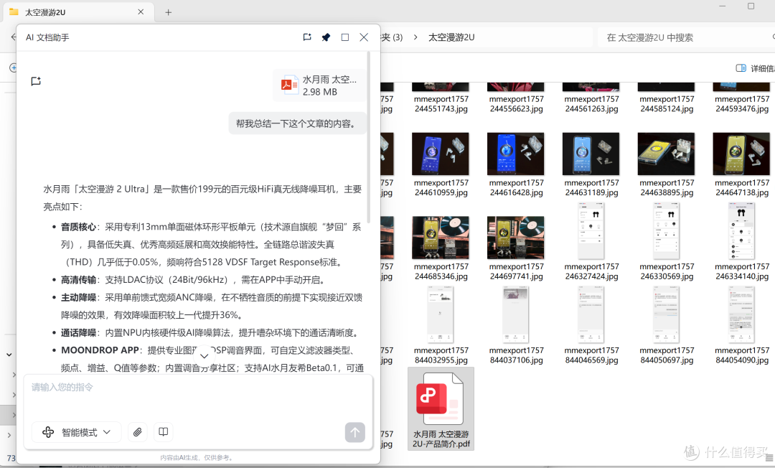Select thumbnail mmexport1757244616428.jpg
This screenshot has width=775, height=468.
pyautogui.click(x=516, y=154)
